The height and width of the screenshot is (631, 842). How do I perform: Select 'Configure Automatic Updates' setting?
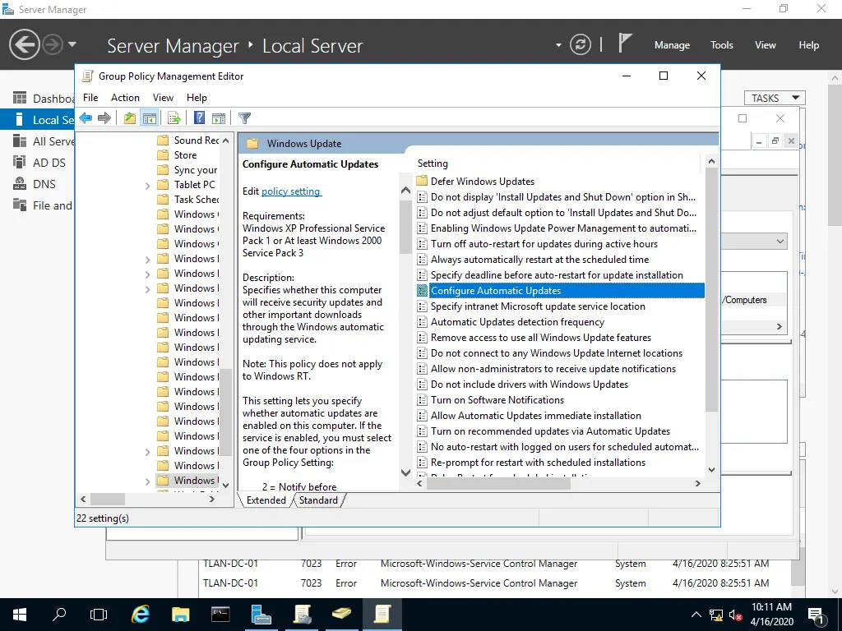[560, 290]
